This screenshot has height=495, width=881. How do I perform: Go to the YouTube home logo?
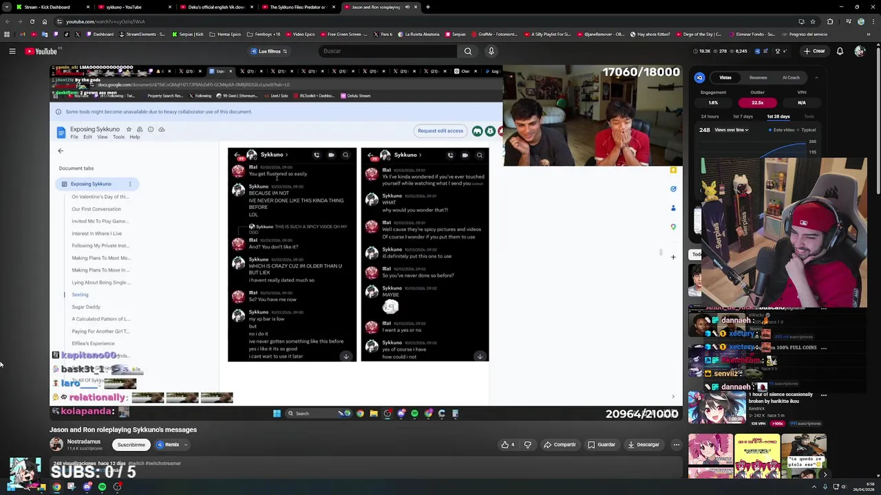pos(41,51)
